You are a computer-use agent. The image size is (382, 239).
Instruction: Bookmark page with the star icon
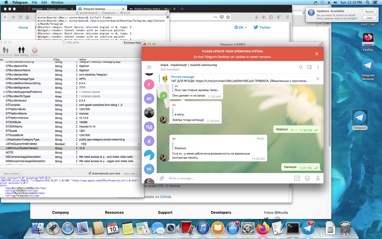tap(228, 17)
